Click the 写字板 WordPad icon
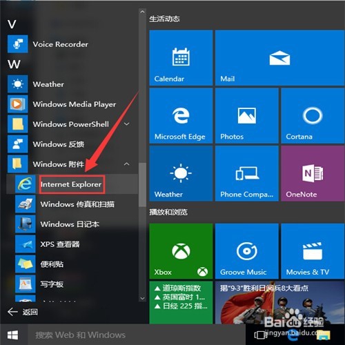 [x=26, y=284]
